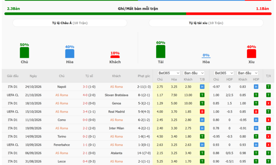Click the HDP blue H badge in Napoli row

tap(256, 87)
